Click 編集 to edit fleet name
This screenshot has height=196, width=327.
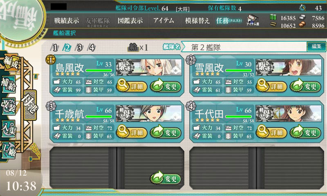[x=316, y=47]
